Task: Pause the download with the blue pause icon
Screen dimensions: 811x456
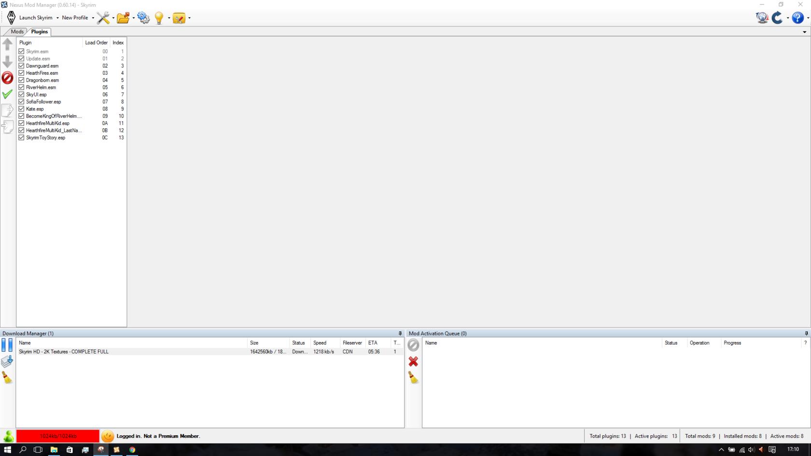Action: [x=7, y=345]
